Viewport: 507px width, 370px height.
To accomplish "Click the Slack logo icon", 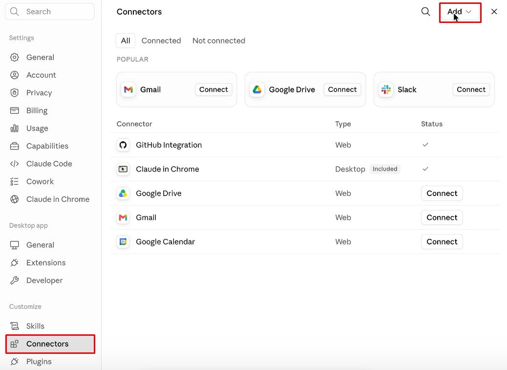I will [386, 89].
